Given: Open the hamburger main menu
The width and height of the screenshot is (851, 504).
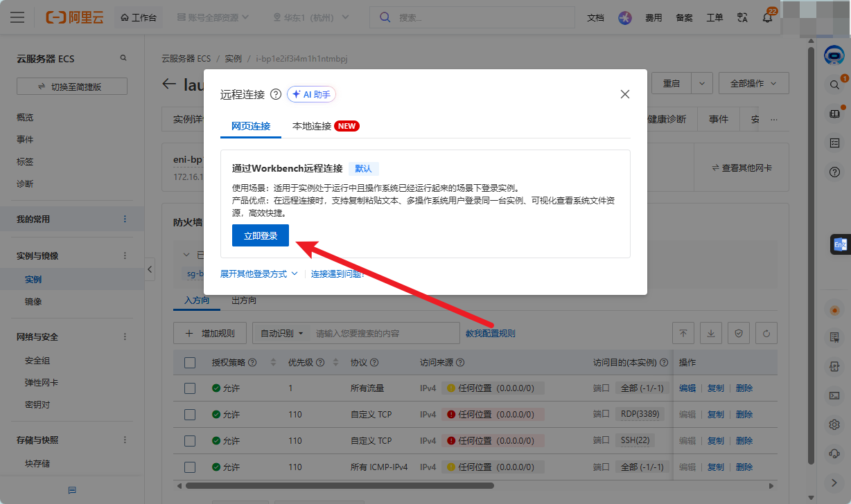Looking at the screenshot, I should [17, 17].
